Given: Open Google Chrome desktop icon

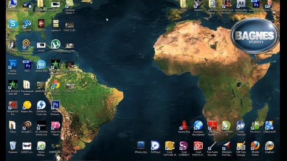Looking at the screenshot, I should (x=56, y=85).
